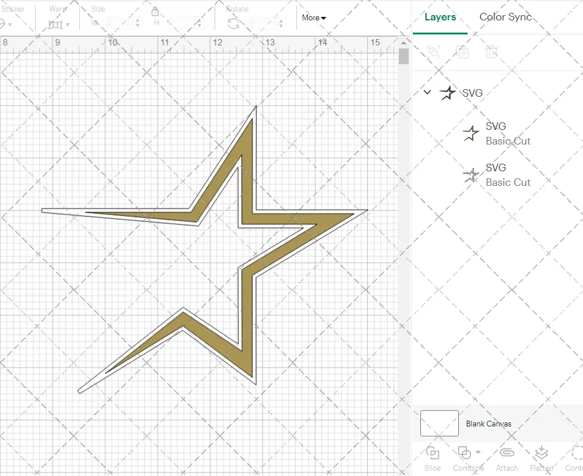The image size is (583, 476).
Task: Select the second SVG Basic Cut layer
Action: pyautogui.click(x=497, y=175)
